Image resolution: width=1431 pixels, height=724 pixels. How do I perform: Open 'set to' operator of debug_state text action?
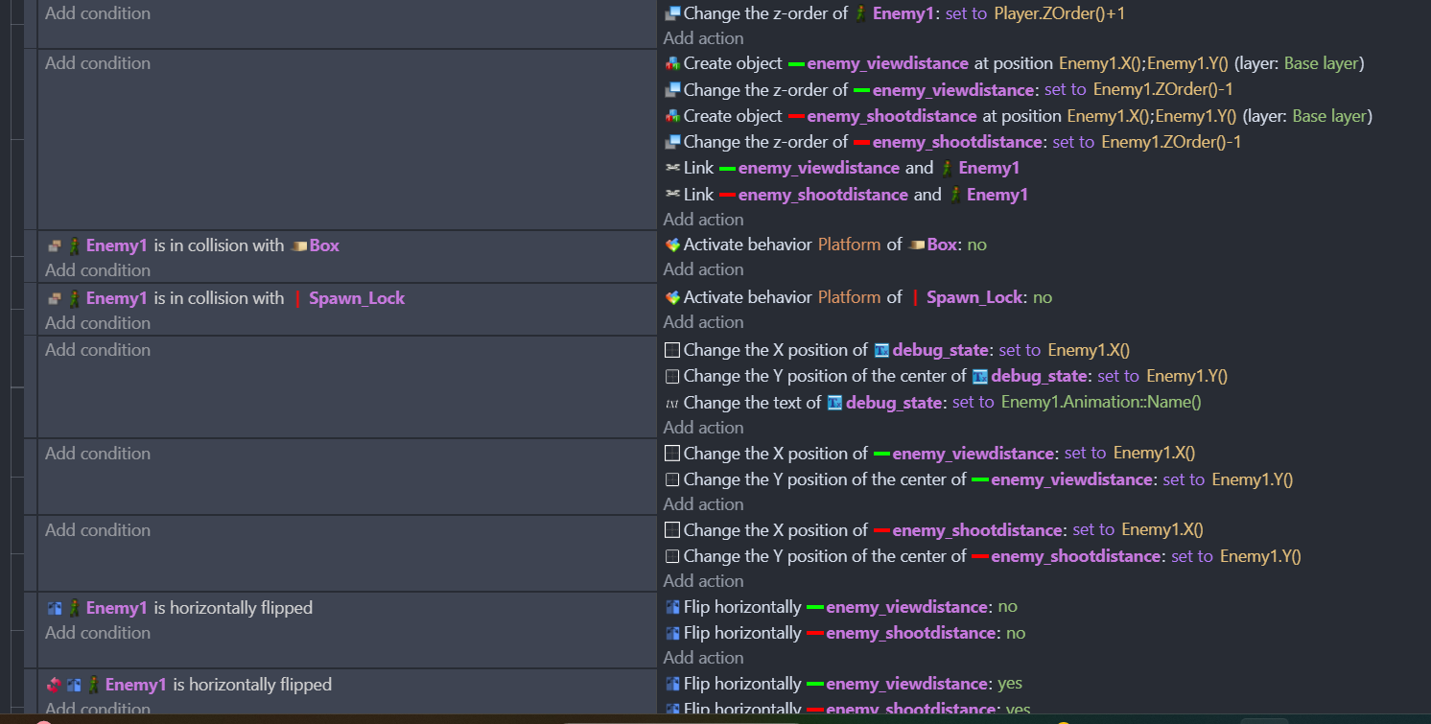pyautogui.click(x=973, y=403)
